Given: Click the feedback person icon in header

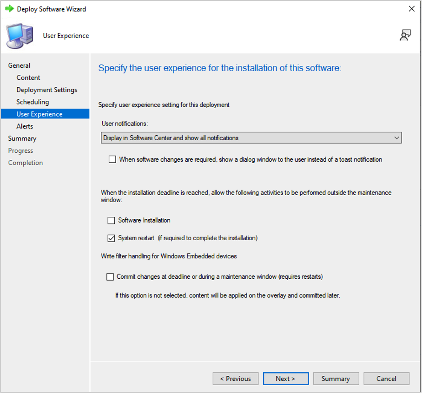Looking at the screenshot, I should click(405, 35).
